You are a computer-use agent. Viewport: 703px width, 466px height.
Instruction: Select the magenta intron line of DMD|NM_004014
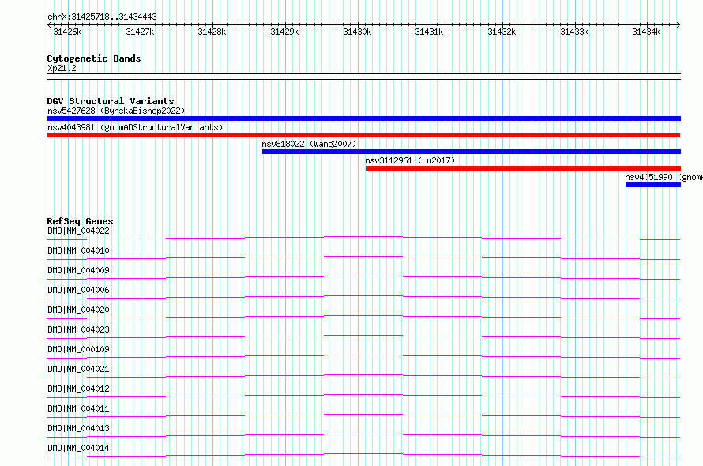click(x=363, y=454)
